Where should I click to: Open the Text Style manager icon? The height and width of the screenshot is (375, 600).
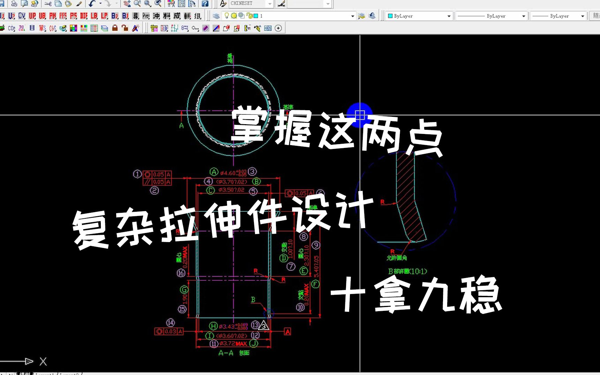[223, 4]
